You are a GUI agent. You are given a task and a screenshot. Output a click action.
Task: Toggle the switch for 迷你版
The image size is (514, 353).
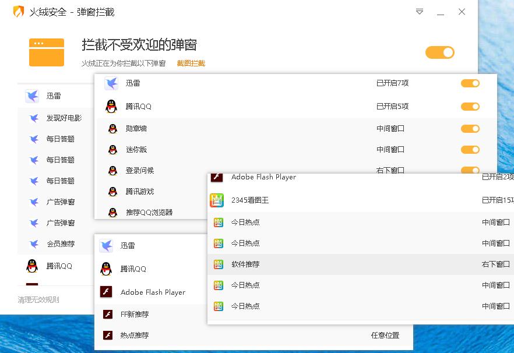click(470, 149)
